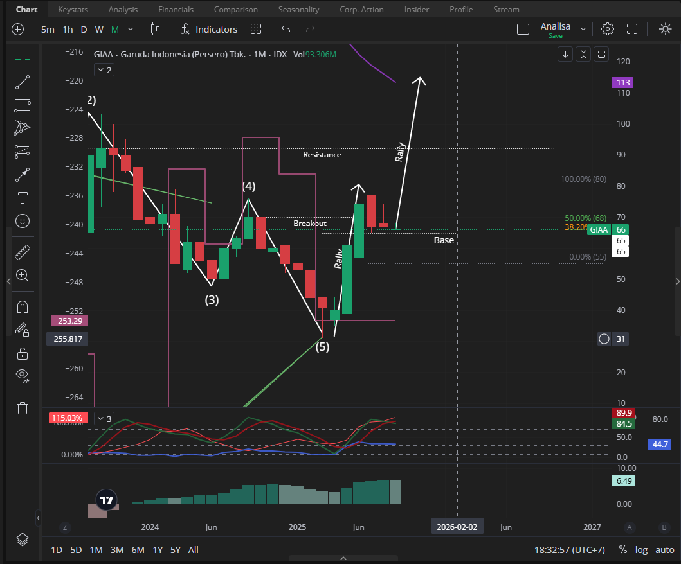Open the Analysis tab

pos(123,10)
